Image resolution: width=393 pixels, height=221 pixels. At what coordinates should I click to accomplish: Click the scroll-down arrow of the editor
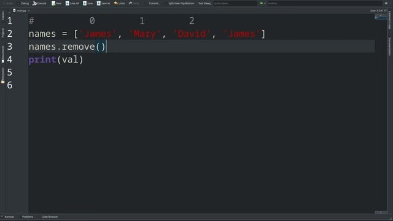tap(381, 212)
